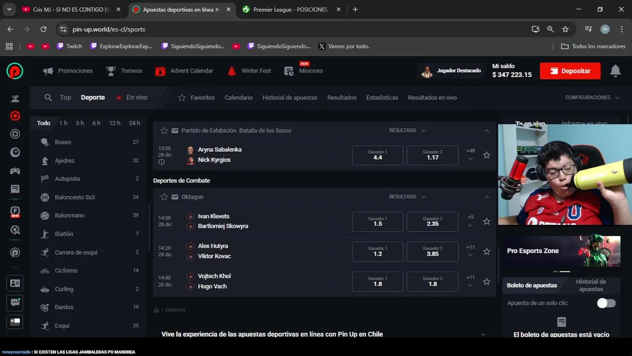Favorite the Khol vs Vach match star
The image size is (632, 356).
(487, 281)
